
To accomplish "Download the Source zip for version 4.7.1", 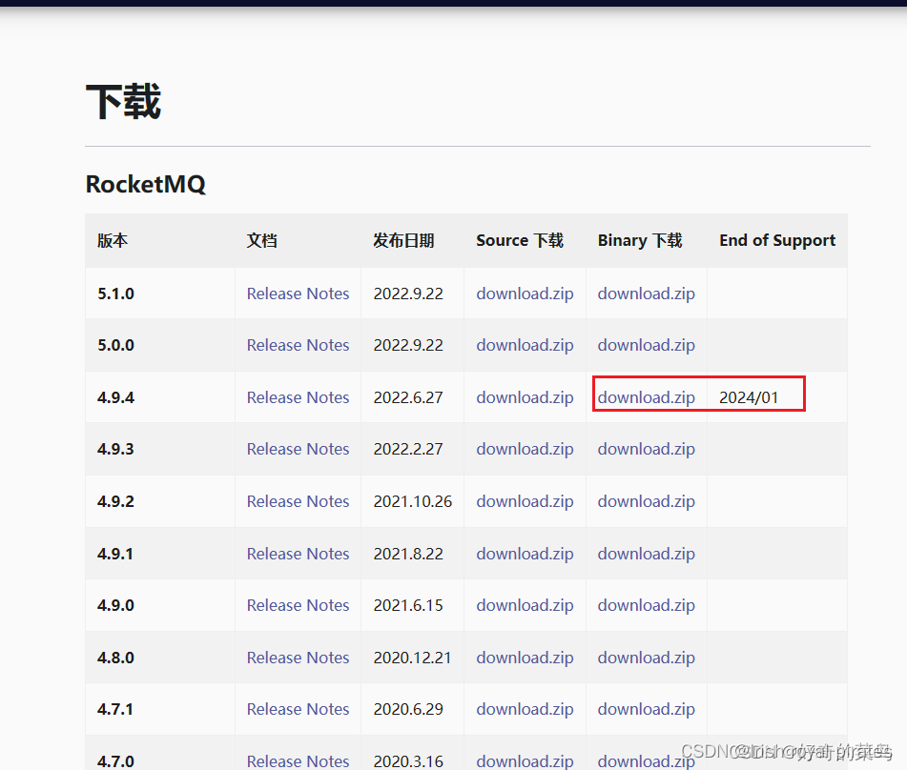I will point(525,709).
